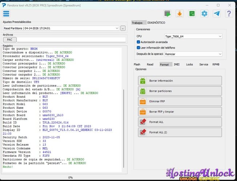237x181 pixels.
Task: Click the Format ALL (2) button
Action: tap(180, 132)
